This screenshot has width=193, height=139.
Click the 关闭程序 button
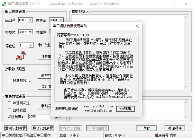(x=175, y=128)
